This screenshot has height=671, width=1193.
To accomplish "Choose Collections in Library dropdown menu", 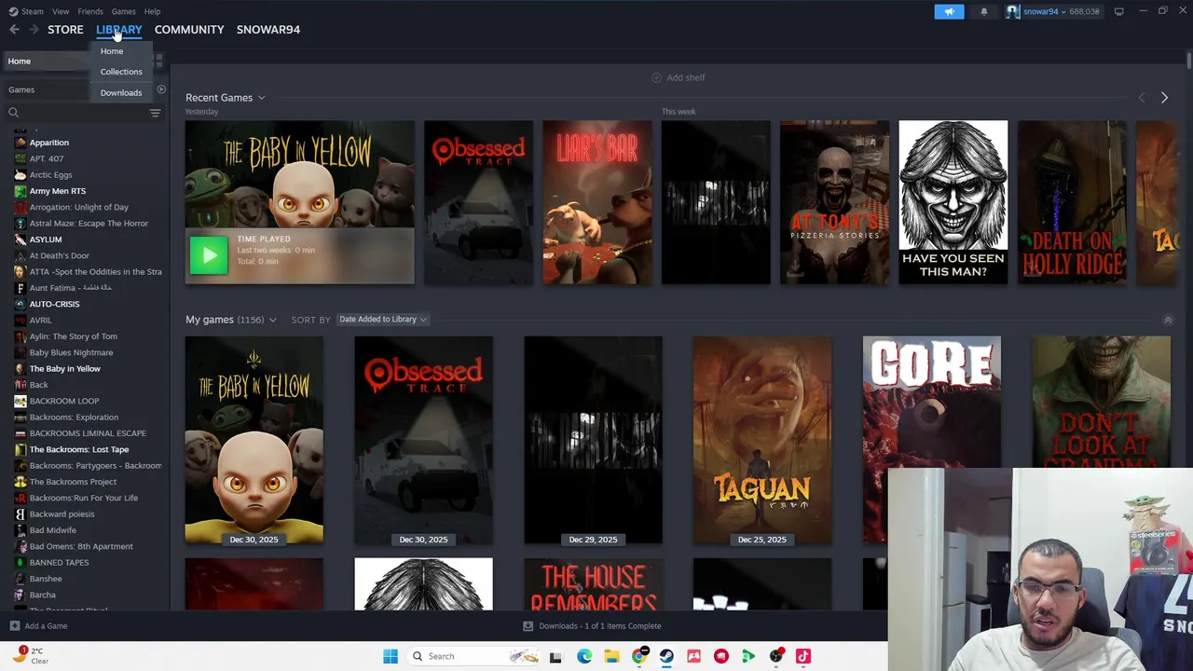I will click(x=121, y=72).
